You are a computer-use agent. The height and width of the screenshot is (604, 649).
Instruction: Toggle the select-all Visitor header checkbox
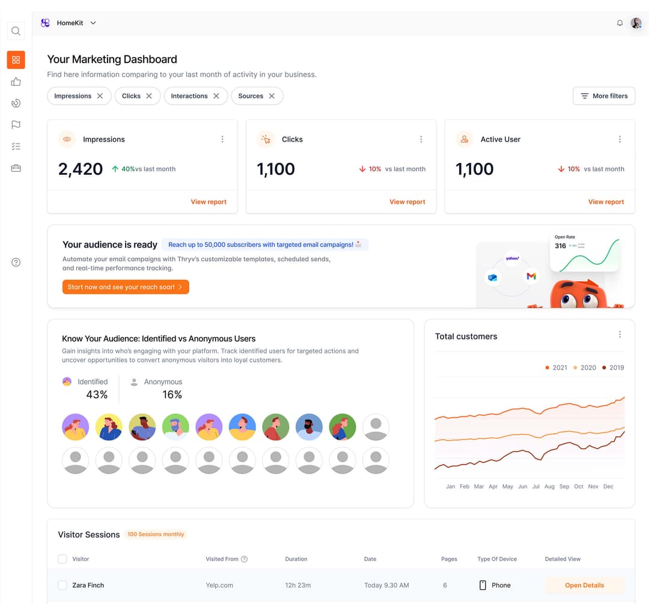(62, 559)
